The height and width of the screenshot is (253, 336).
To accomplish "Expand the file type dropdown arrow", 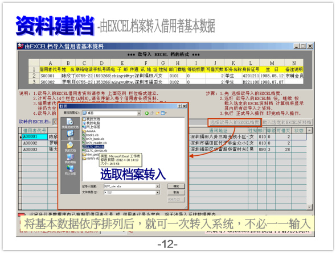I will 158,193.
